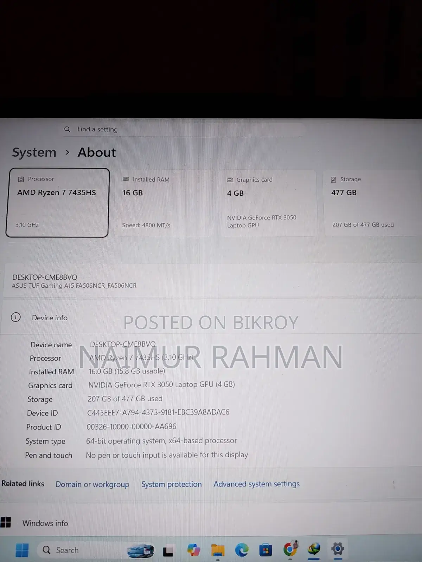Click the Speed: 4800 MT/s text
422x562 pixels.
(x=146, y=225)
